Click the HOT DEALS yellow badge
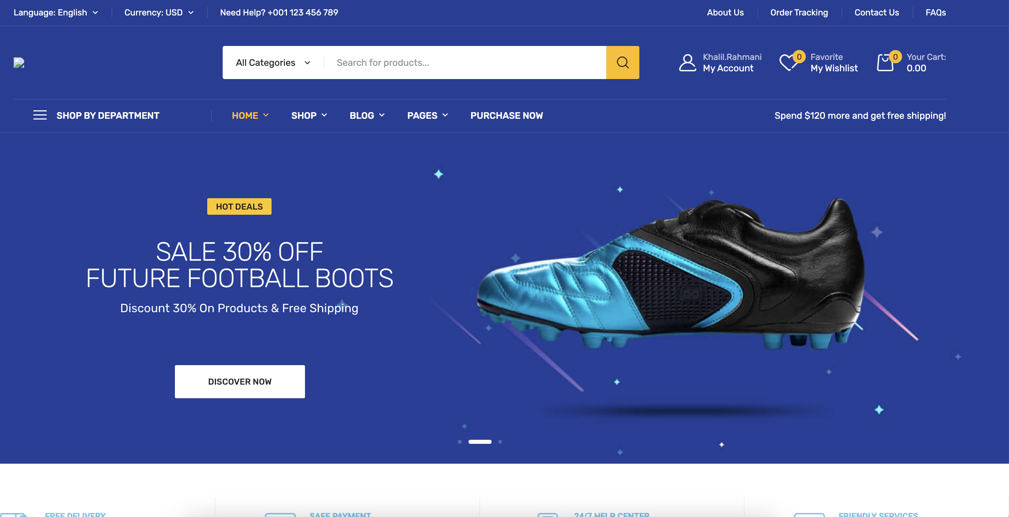 (x=239, y=207)
